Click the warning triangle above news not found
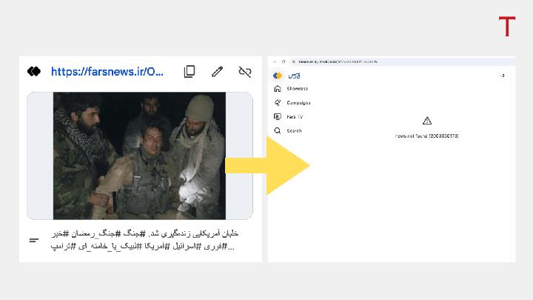 coord(426,121)
